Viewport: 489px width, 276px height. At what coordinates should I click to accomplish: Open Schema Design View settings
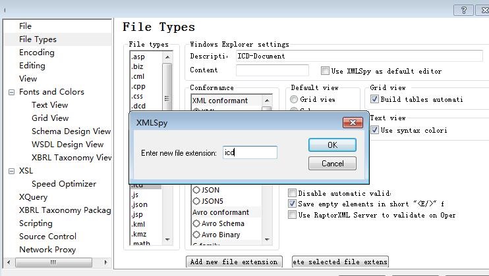pyautogui.click(x=71, y=131)
